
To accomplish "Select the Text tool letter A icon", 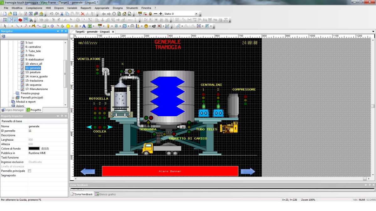I will point(84,26).
